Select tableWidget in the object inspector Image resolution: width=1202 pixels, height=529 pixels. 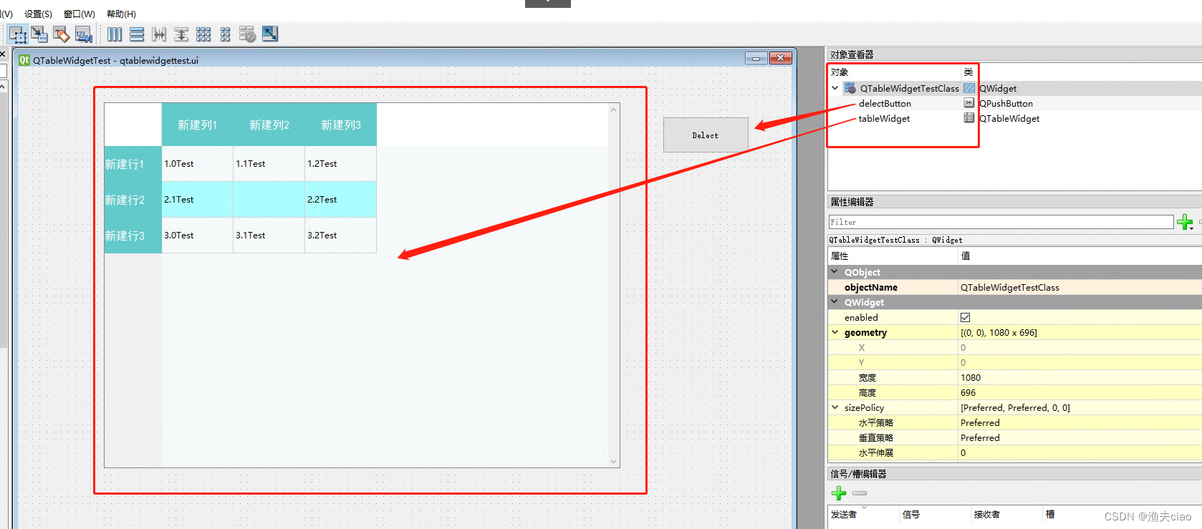pyautogui.click(x=884, y=118)
